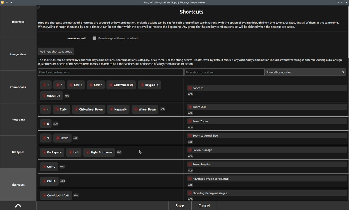The image size is (349, 210).
Task: Delete the Show log/debug messages action
Action: coord(190,193)
